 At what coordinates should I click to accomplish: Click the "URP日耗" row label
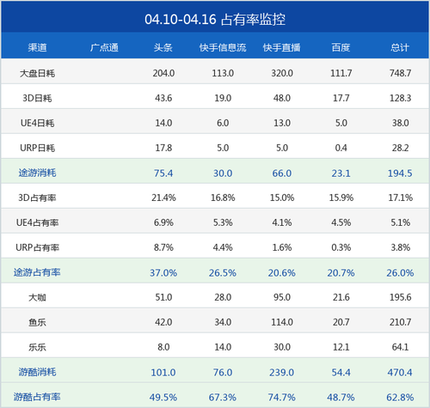point(37,148)
